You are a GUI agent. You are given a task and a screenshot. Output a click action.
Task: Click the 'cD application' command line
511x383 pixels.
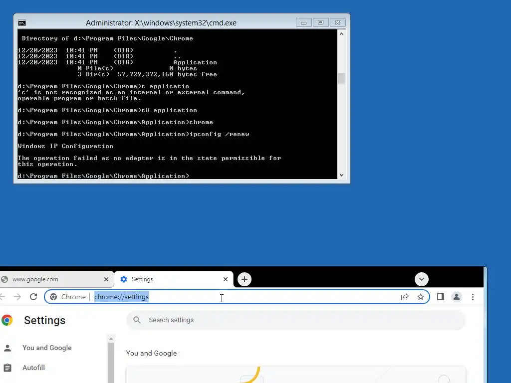[x=108, y=110]
